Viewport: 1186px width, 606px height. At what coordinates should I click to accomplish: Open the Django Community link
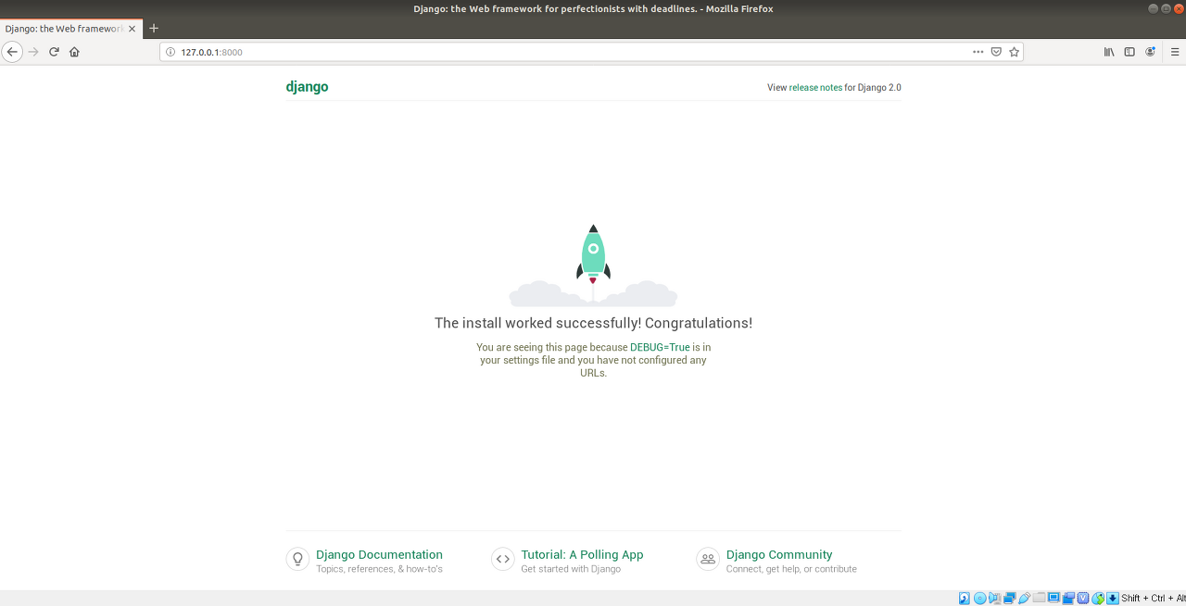[779, 555]
